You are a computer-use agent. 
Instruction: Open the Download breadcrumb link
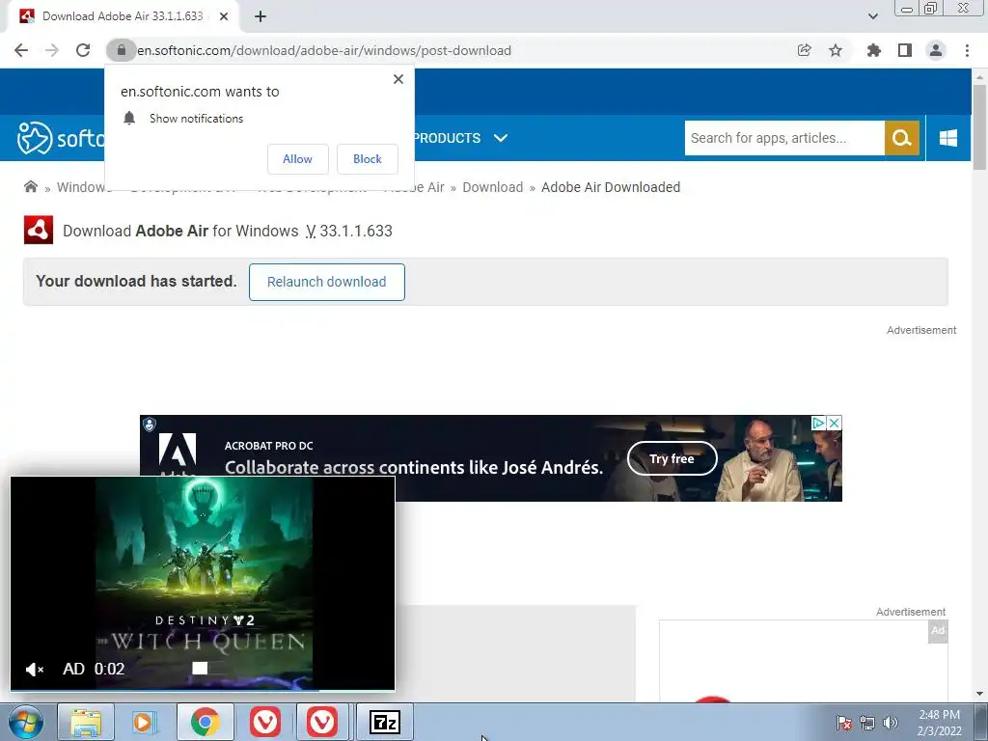tap(493, 187)
